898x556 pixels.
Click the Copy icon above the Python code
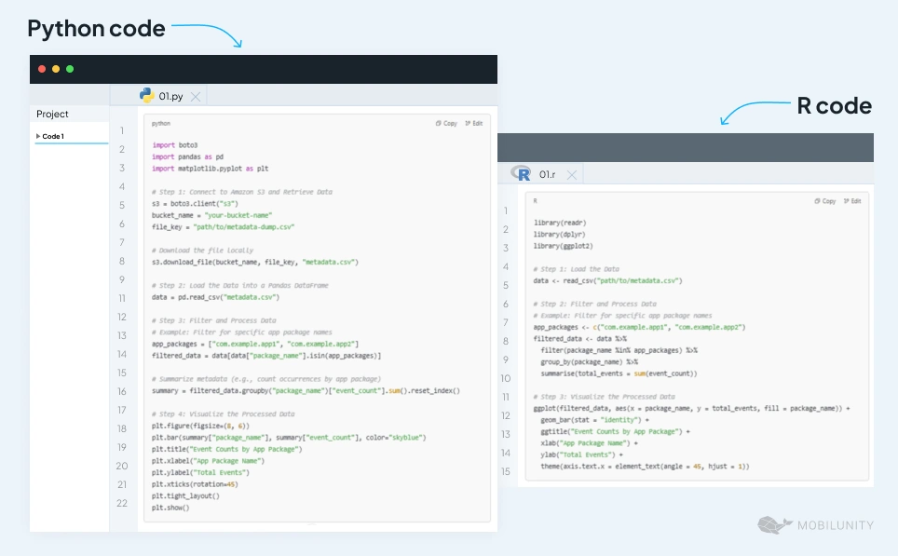pyautogui.click(x=438, y=122)
